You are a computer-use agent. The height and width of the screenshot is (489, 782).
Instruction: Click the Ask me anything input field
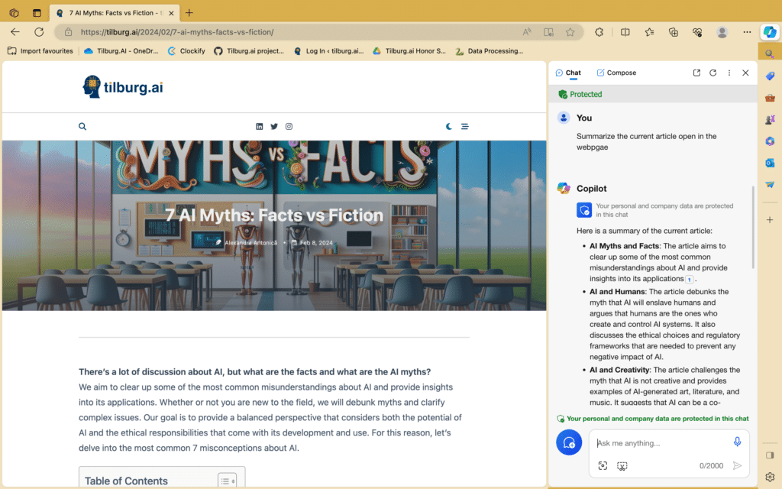(661, 443)
